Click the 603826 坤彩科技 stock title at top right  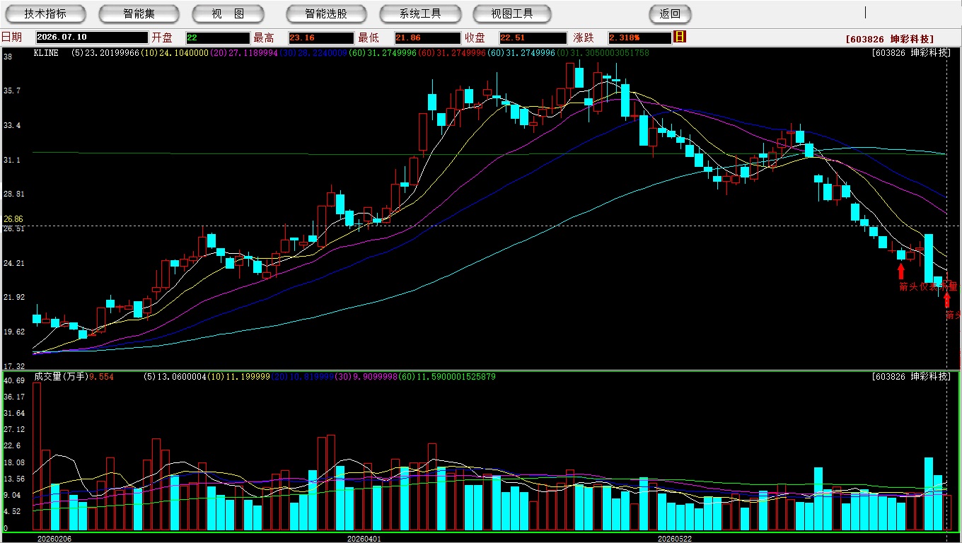[890, 39]
